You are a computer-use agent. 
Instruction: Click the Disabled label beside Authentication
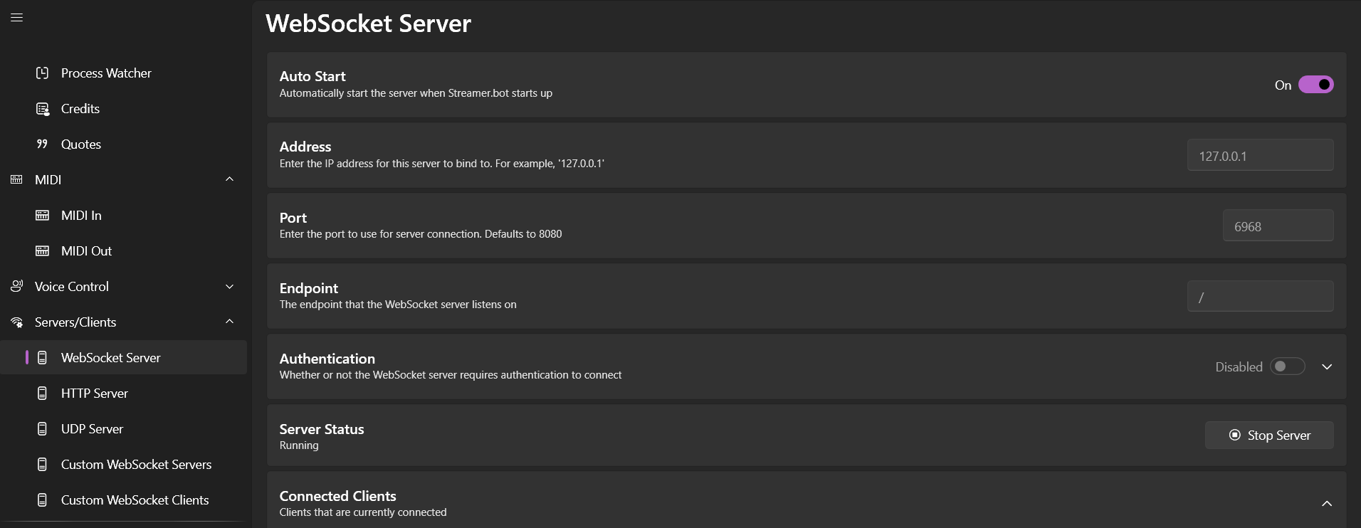click(1239, 367)
